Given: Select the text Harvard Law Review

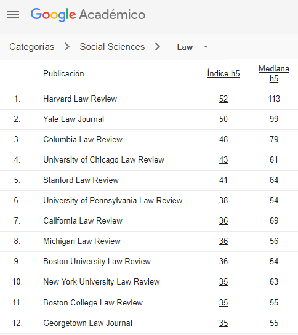Looking at the screenshot, I should click(x=80, y=99).
